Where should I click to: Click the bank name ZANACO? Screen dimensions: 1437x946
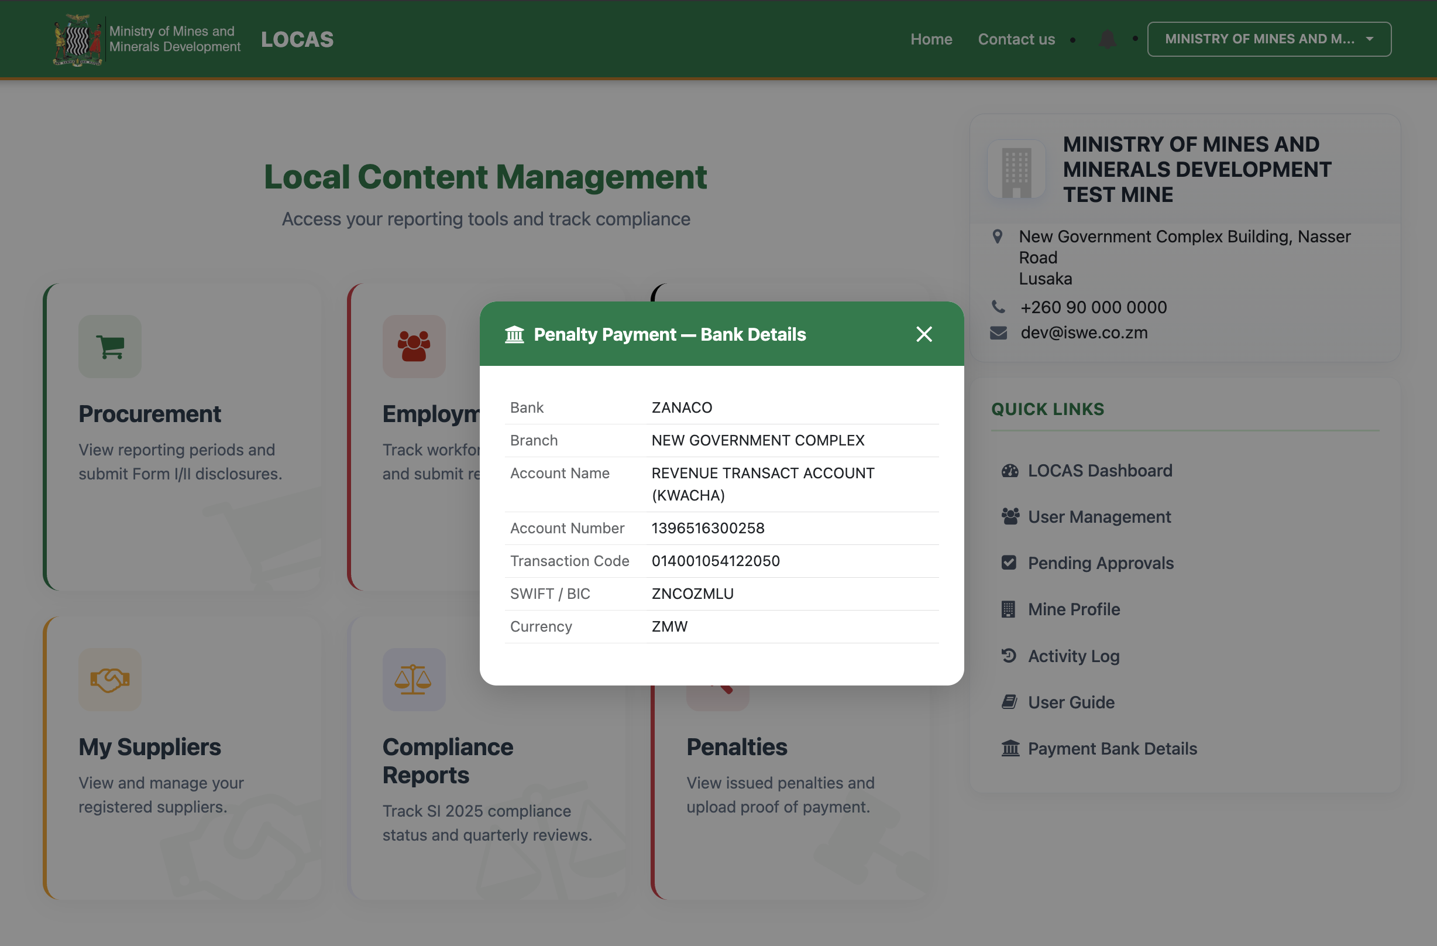point(682,408)
